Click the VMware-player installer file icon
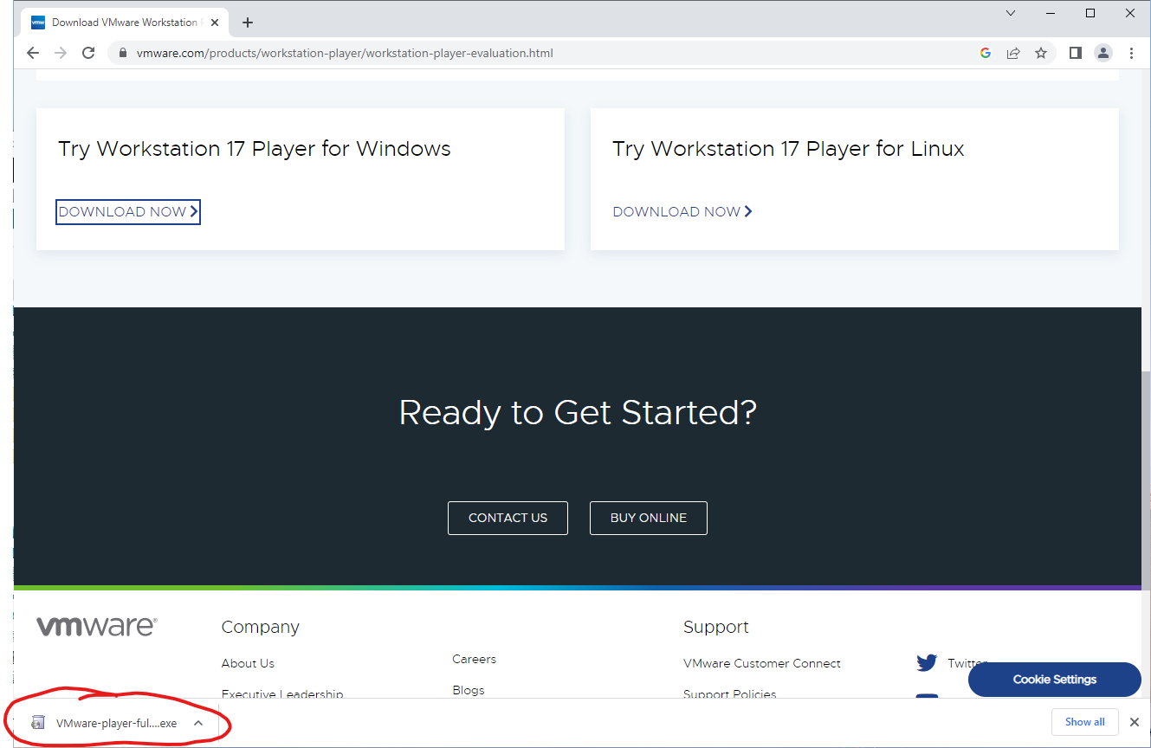Screen dimensions: 1151x748 38,721
